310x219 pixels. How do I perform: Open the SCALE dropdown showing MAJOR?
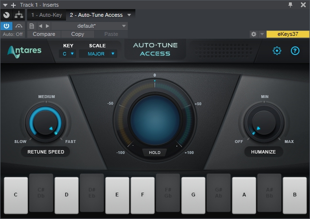pos(101,54)
